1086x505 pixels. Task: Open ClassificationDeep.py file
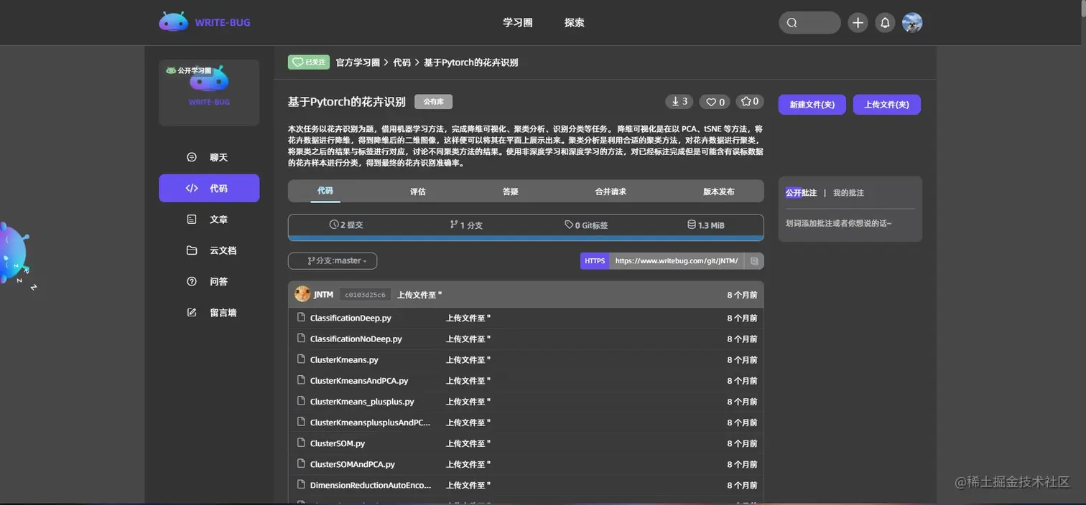pyautogui.click(x=351, y=318)
